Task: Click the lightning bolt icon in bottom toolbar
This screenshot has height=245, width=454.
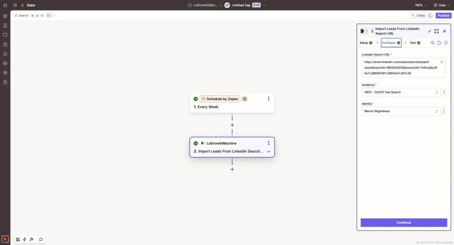Action: click(25, 239)
